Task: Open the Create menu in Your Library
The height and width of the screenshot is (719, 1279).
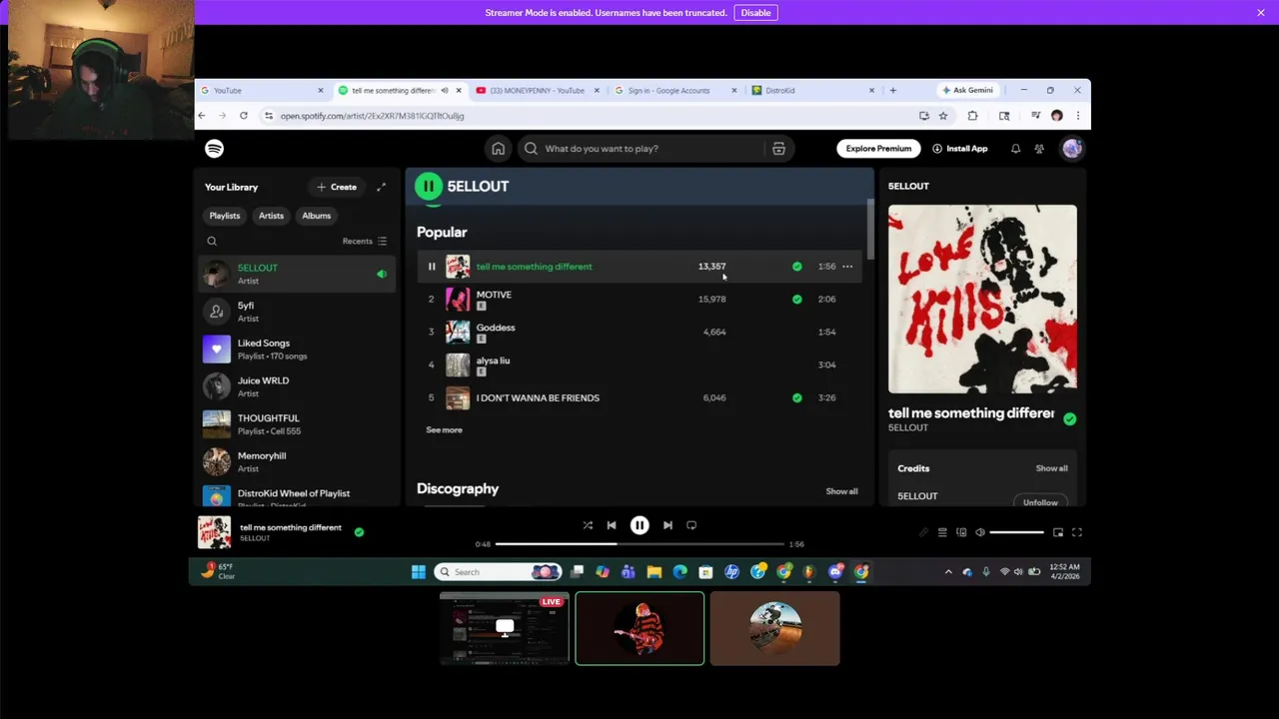Action: [337, 187]
